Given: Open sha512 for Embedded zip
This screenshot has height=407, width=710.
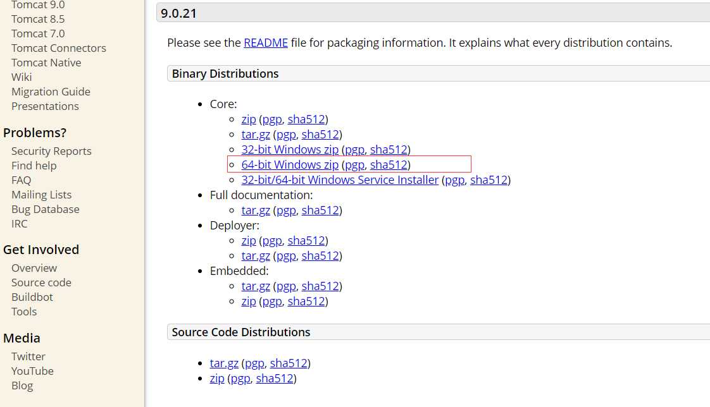Looking at the screenshot, I should [306, 301].
